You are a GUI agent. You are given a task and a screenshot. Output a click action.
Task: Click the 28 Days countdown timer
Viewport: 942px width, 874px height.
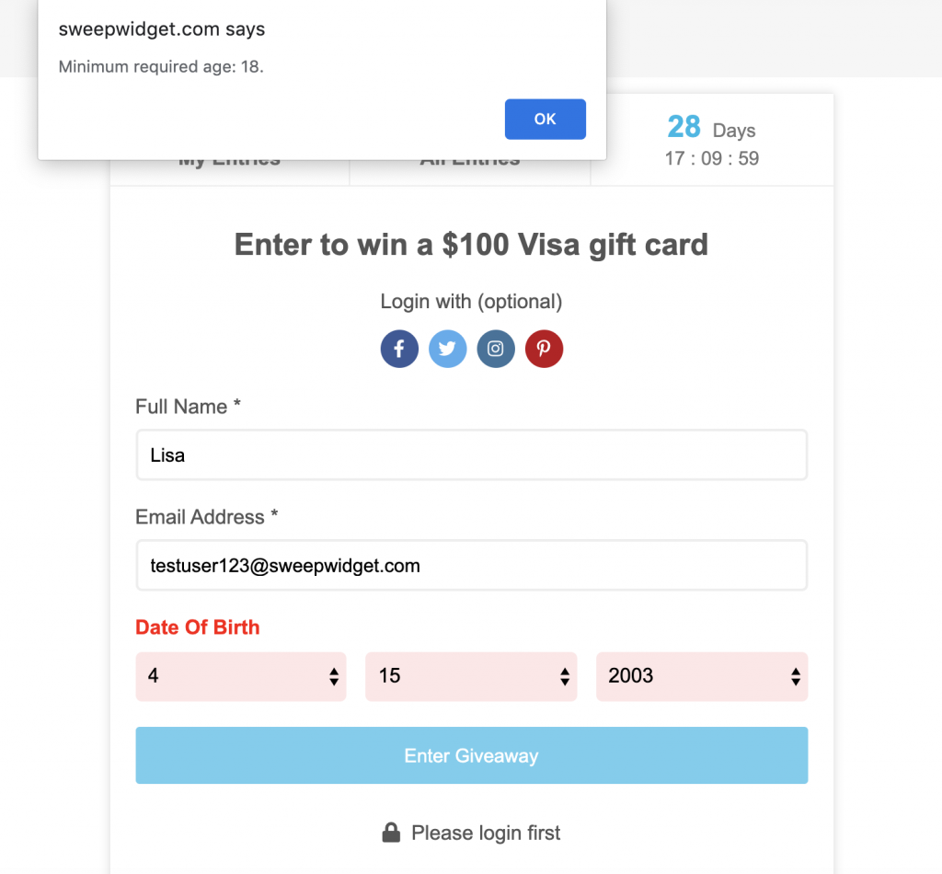[712, 141]
